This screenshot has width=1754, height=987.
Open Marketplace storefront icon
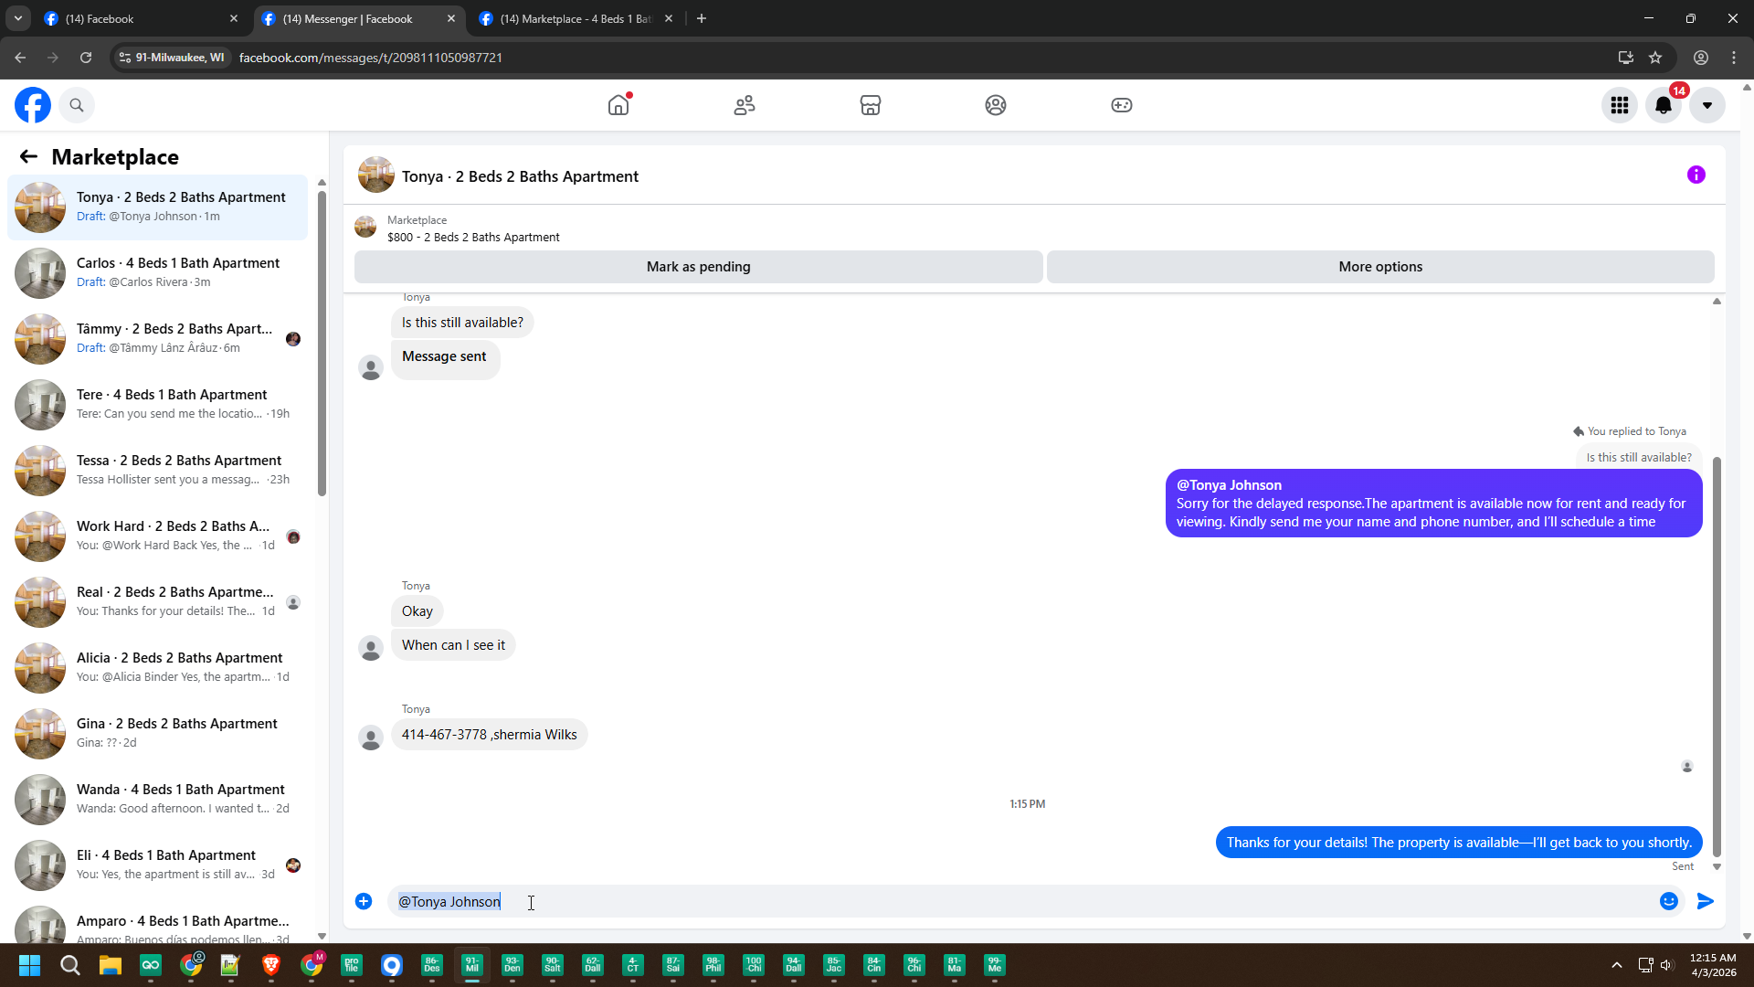[x=871, y=105]
